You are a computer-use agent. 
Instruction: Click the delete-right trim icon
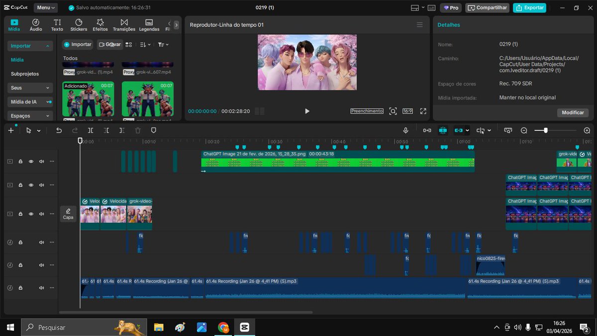[122, 130]
